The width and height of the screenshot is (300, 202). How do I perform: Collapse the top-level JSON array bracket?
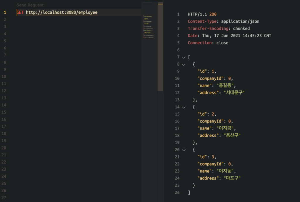184,57
